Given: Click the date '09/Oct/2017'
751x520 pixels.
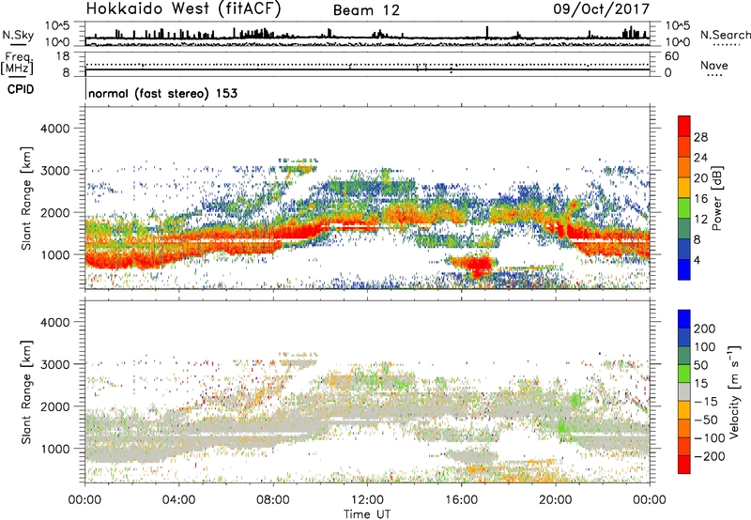Looking at the screenshot, I should coord(602,9).
